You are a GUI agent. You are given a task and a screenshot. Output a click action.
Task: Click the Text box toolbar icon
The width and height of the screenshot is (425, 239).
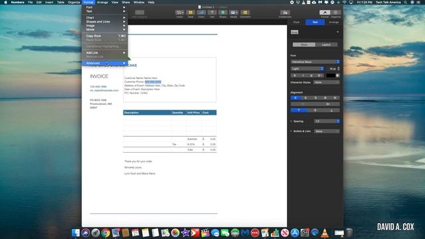click(212, 13)
